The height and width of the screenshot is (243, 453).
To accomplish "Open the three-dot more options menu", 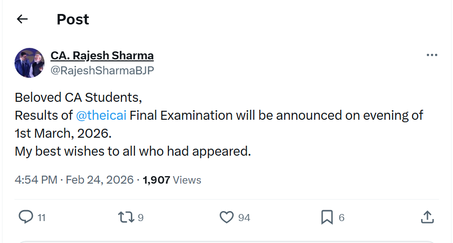I will coord(432,55).
